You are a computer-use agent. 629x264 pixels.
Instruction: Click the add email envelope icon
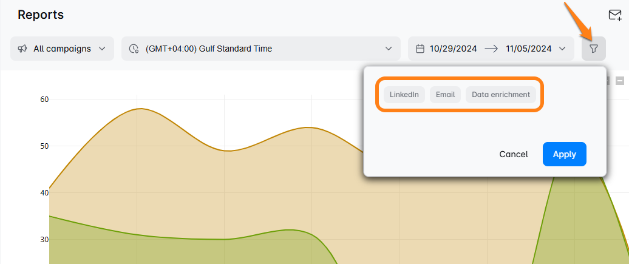pyautogui.click(x=615, y=15)
